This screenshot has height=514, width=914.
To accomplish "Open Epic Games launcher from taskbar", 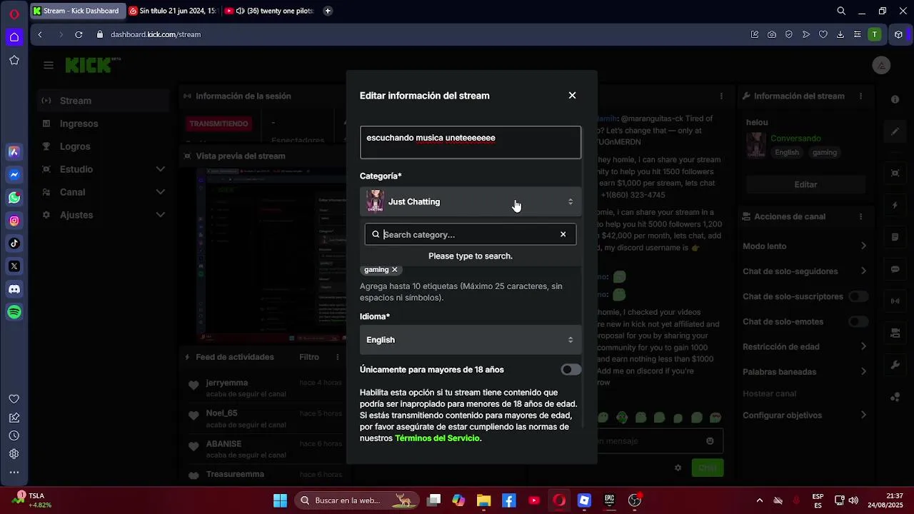I will 609,500.
